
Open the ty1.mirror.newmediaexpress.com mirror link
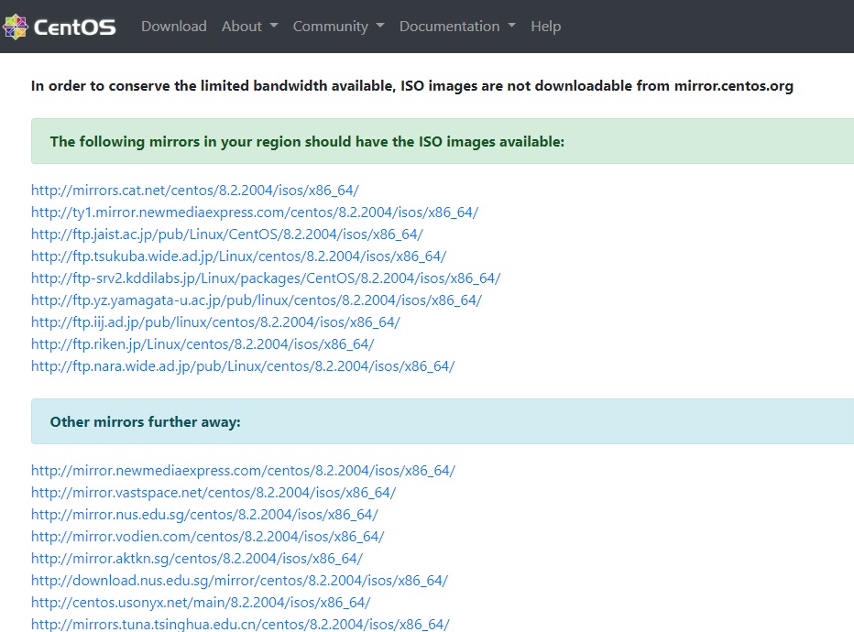click(255, 212)
